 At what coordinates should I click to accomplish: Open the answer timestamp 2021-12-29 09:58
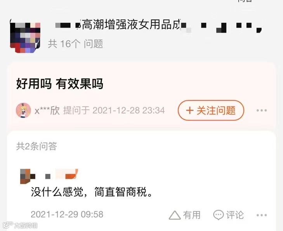pos(67,214)
